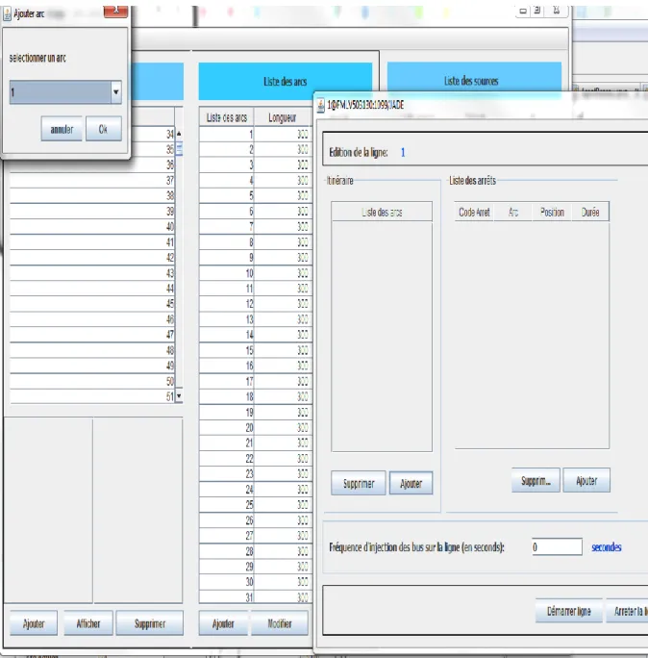Select arc row 1 in arcs table
The width and height of the screenshot is (648, 658).
tap(256, 135)
